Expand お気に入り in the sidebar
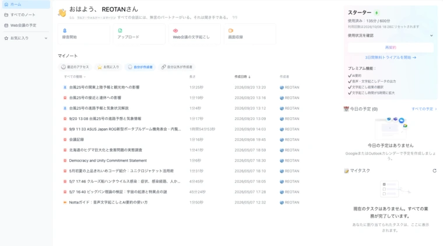 46,38
